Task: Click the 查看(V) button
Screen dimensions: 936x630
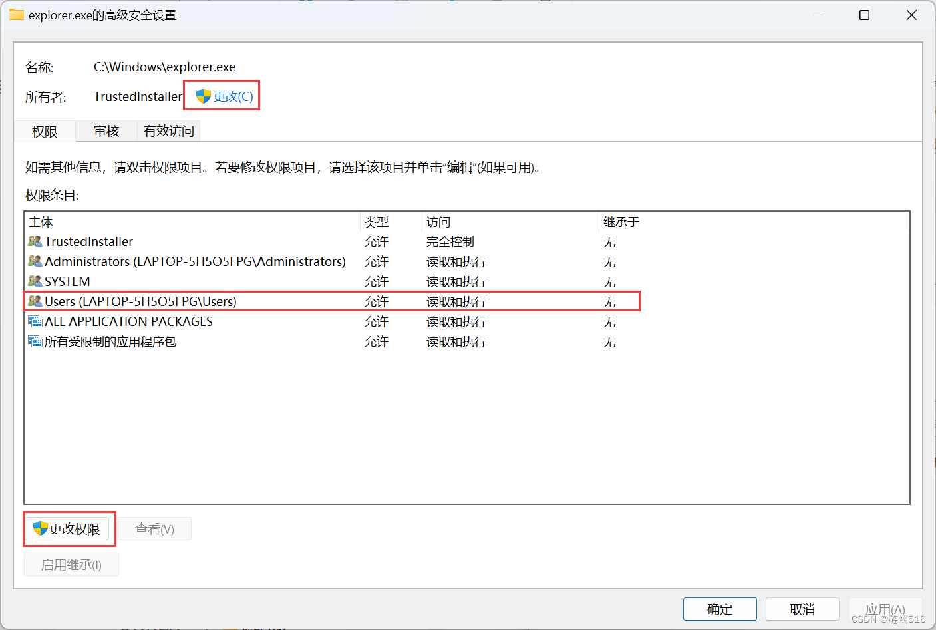Action: (154, 529)
